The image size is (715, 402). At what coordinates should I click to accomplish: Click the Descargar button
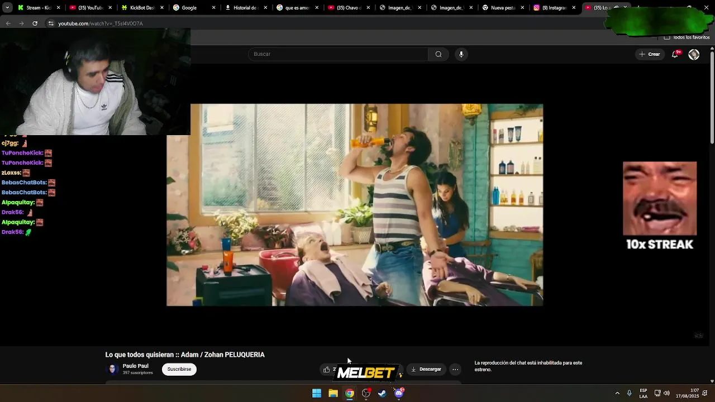tap(426, 369)
